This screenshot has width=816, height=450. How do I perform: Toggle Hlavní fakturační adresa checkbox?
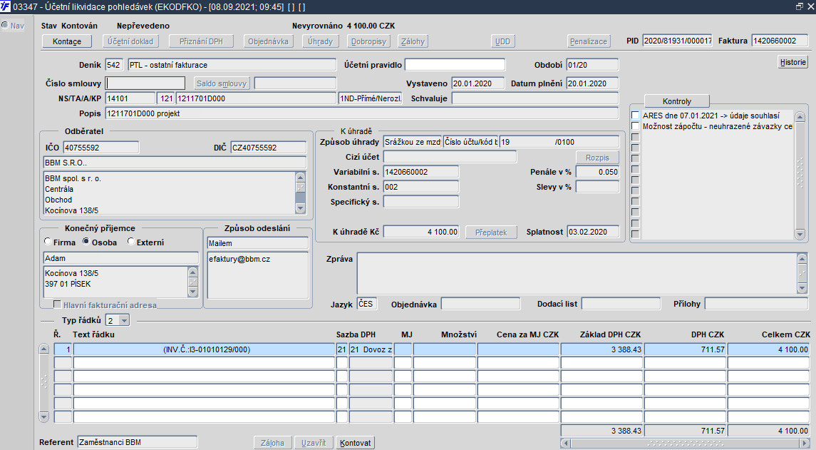click(58, 305)
